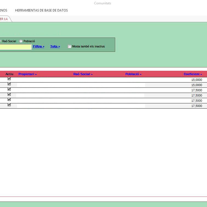Select the document tab ending in 1A
Image resolution: width=207 pixels, height=207 pixels.
pos(4,19)
